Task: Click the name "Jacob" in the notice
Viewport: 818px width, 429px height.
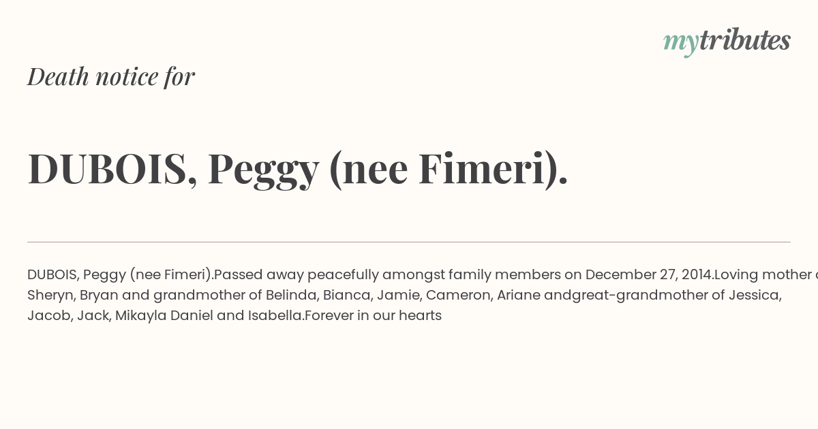Action: (x=48, y=315)
